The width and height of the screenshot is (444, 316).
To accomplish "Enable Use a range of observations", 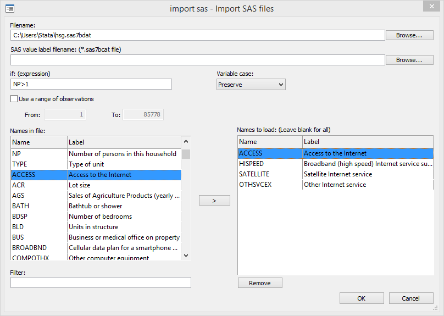I will (14, 99).
